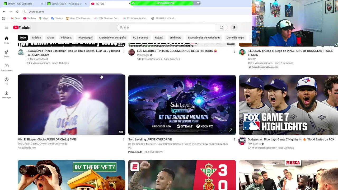The image size is (338, 190).
Task: Select the Mixes filter chip
Action: click(x=51, y=37)
